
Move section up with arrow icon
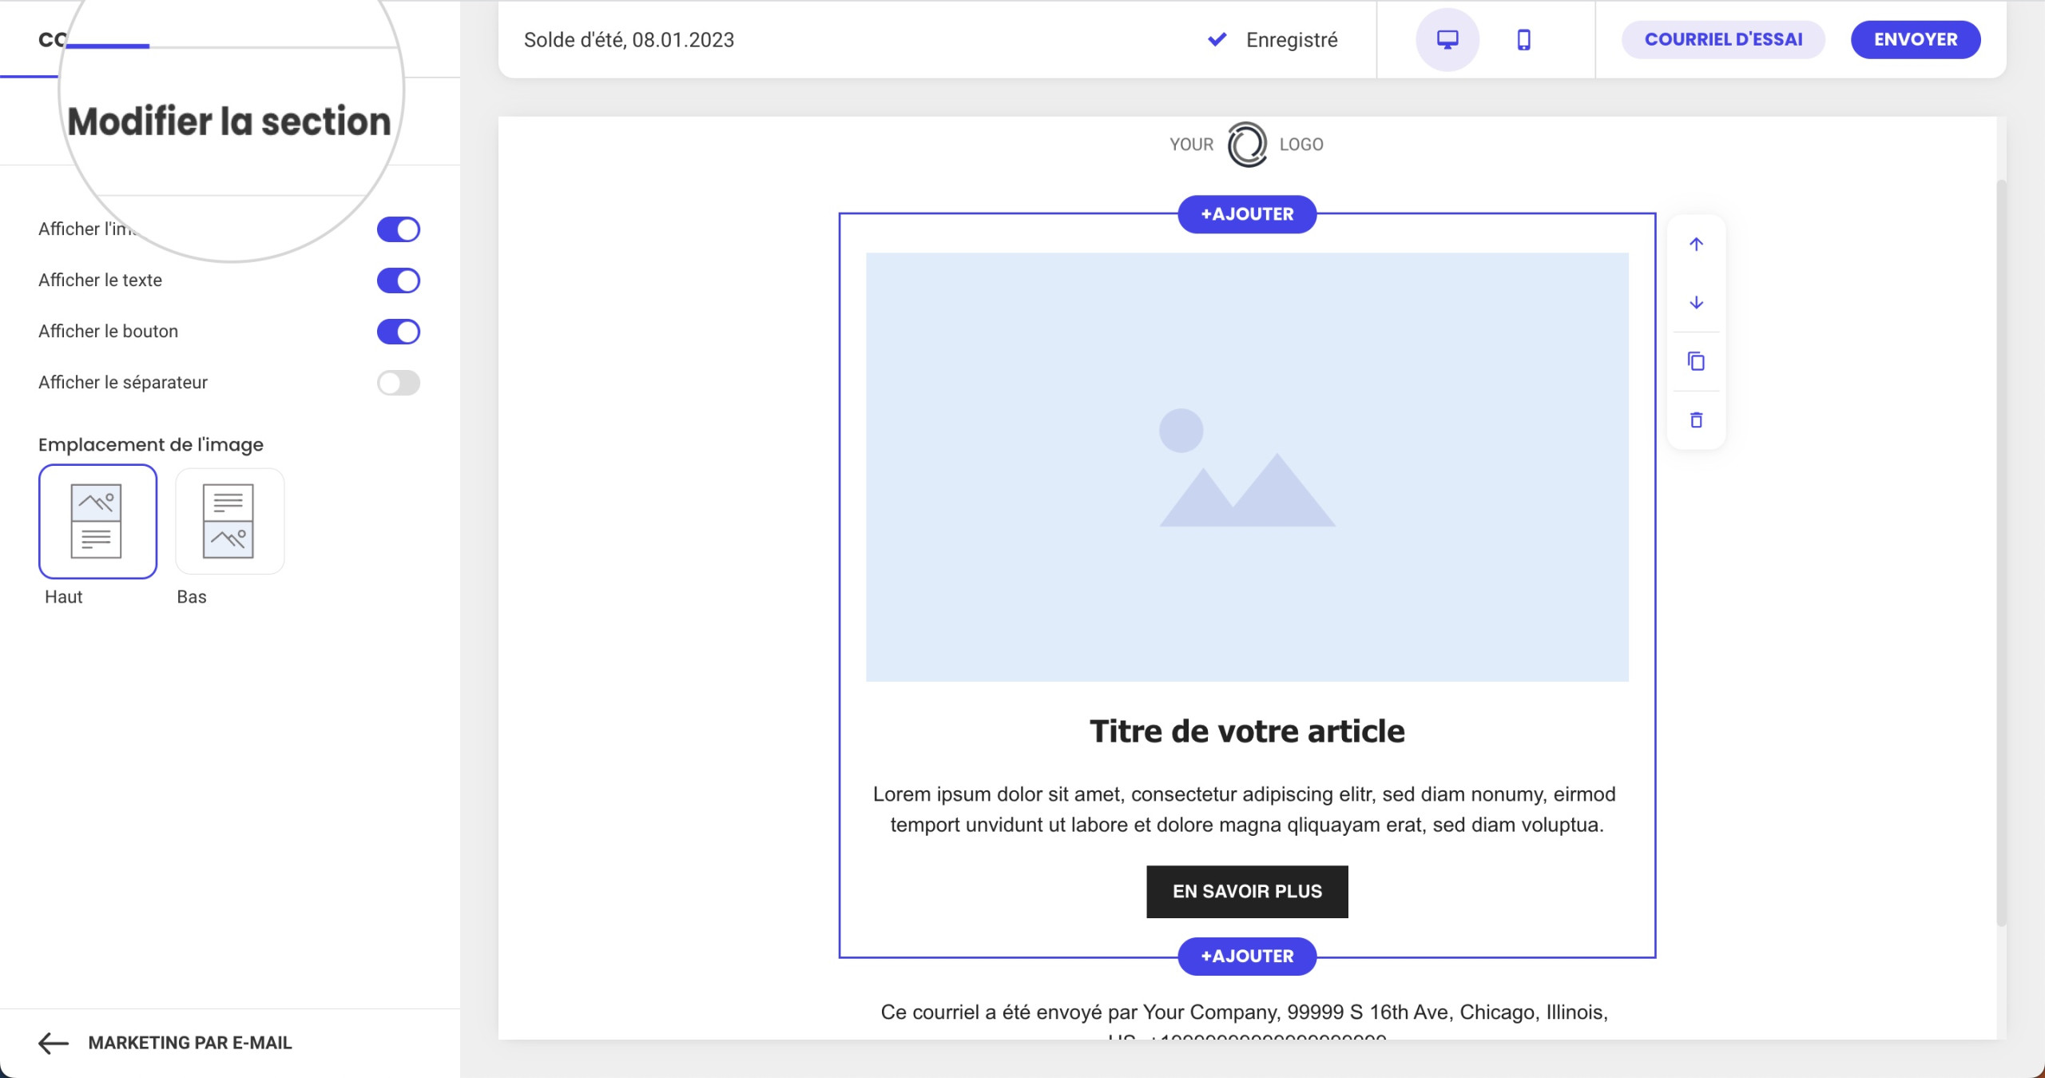point(1696,245)
